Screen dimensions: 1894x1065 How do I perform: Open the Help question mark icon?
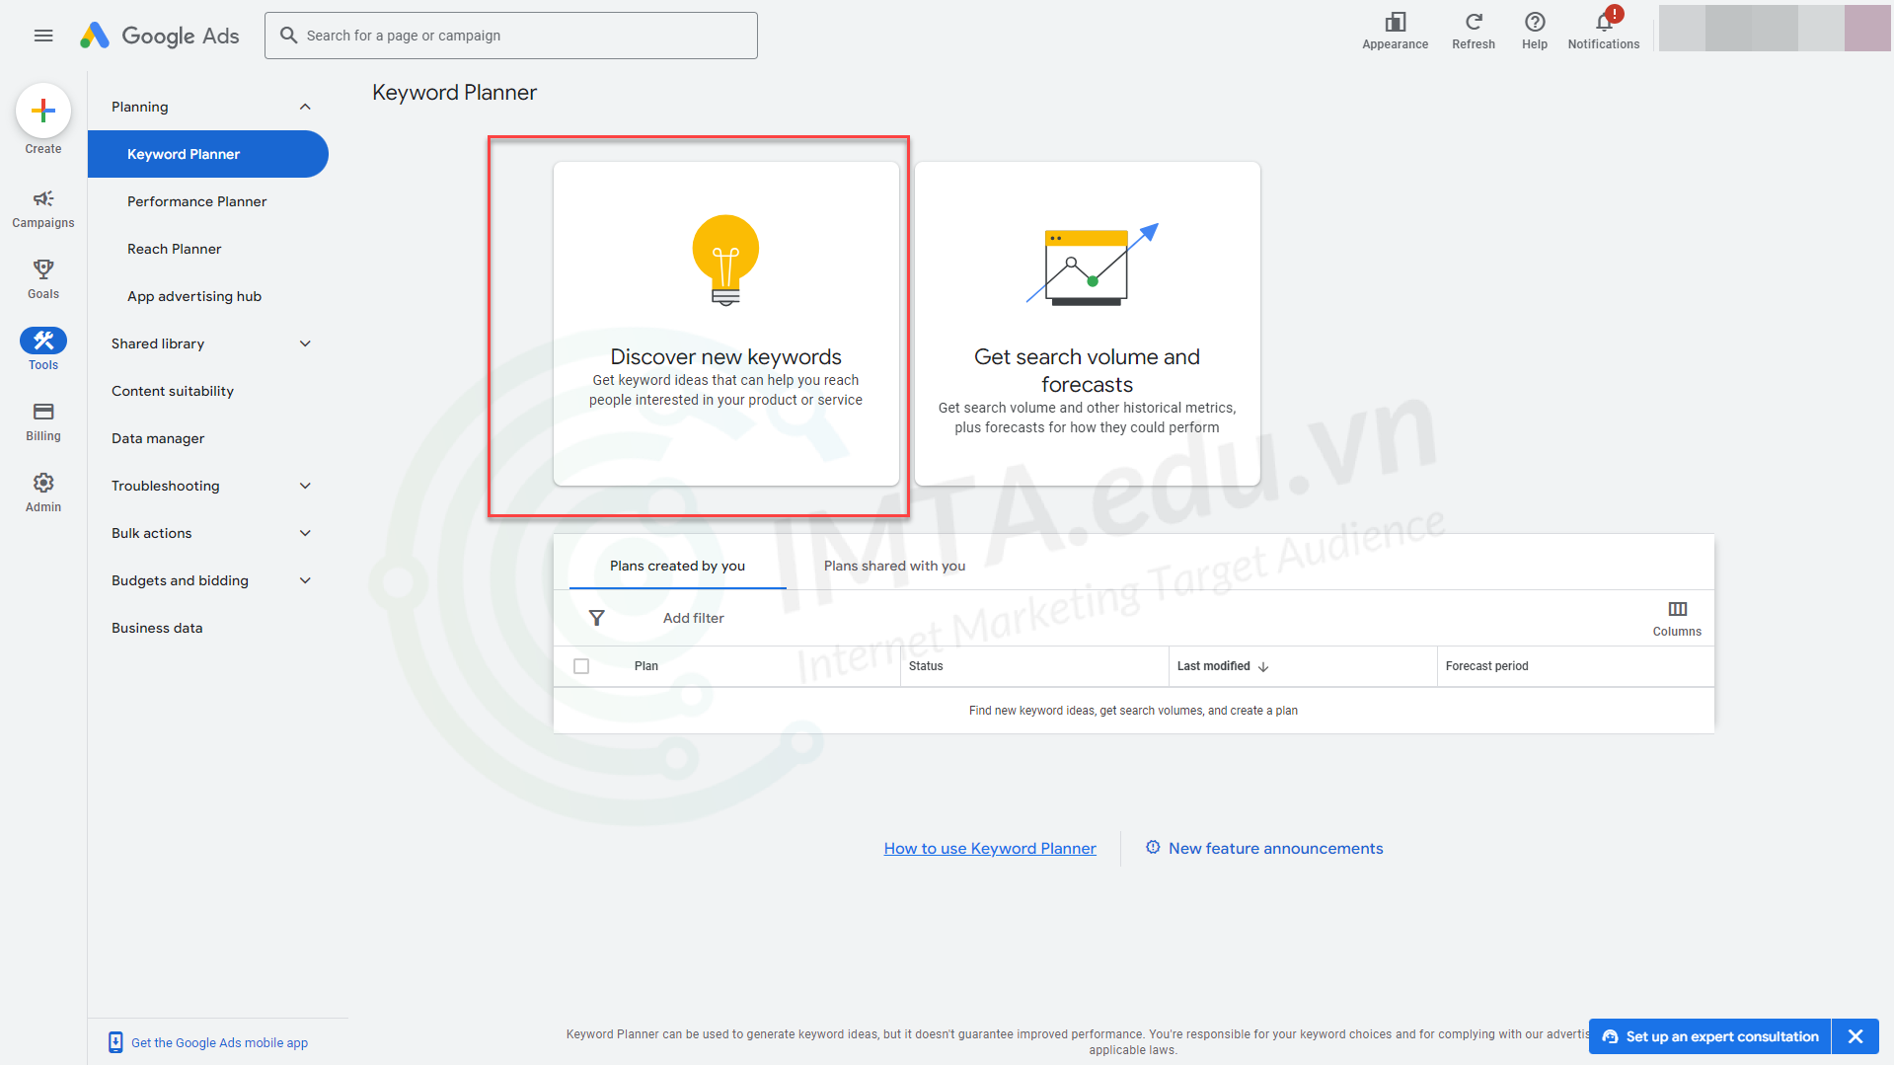(1535, 23)
